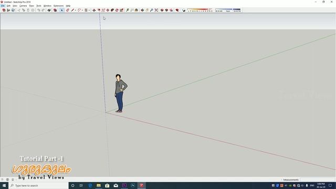
Task: Expand the Arc tool dropdown arrow
Action: [82, 10]
